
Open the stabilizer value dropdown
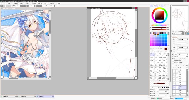(54, 6)
